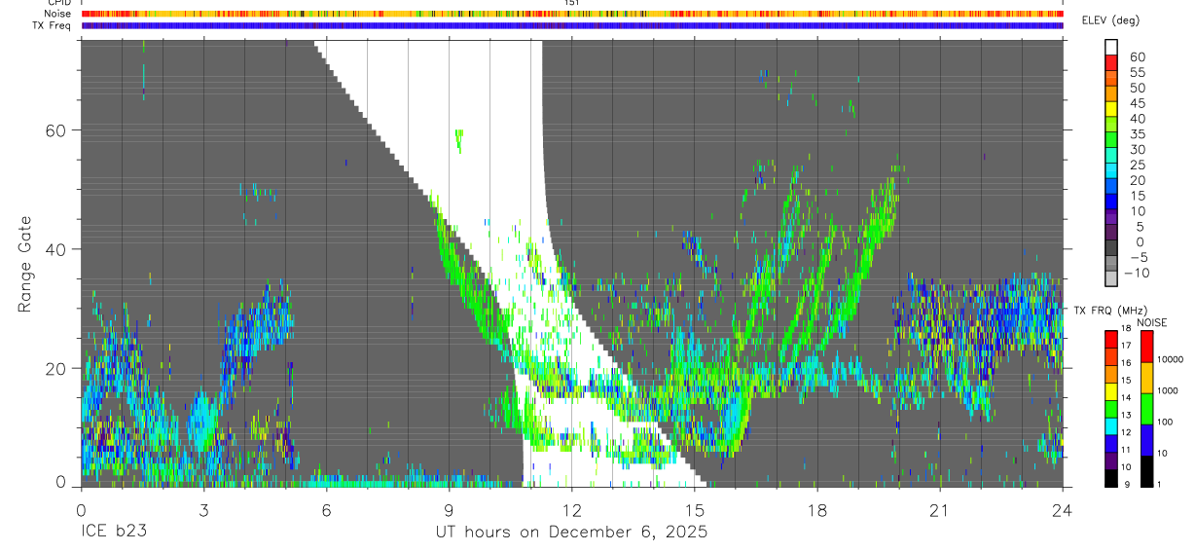Screen dimensions: 1195x552
Task: Click the '100' value in the NOISE legend
Action: tap(1165, 423)
